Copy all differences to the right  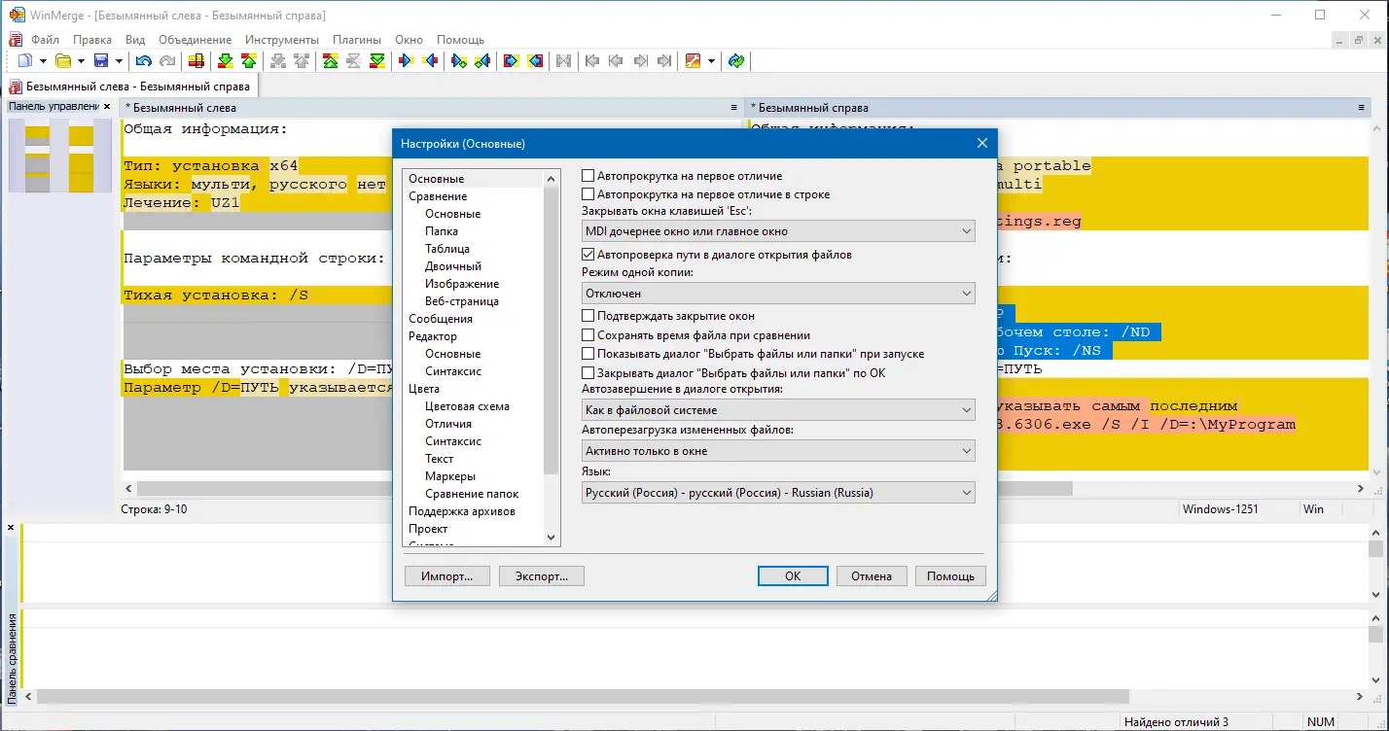pos(512,61)
